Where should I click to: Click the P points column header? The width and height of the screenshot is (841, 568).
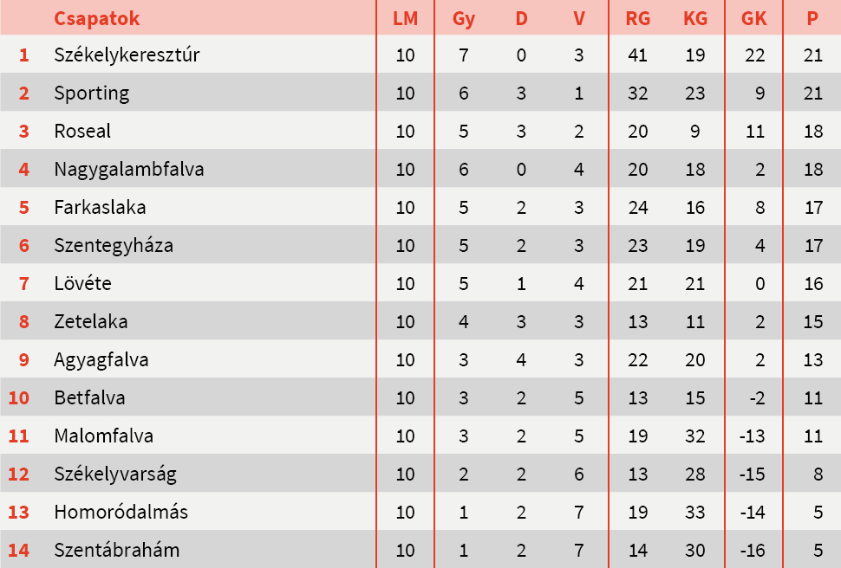(x=812, y=18)
